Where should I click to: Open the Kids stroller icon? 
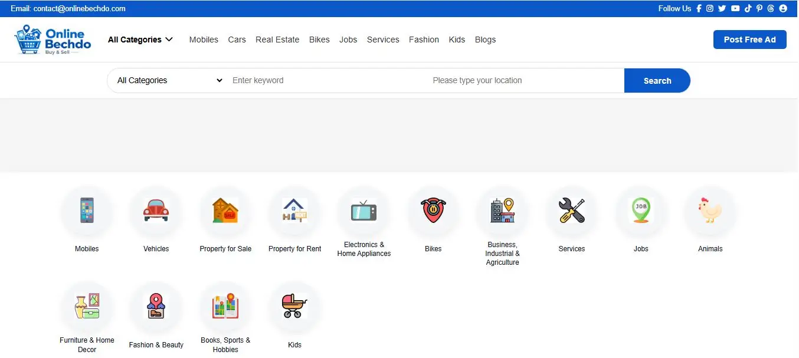[x=294, y=306]
